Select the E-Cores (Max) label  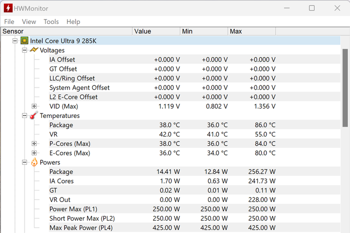(x=70, y=153)
